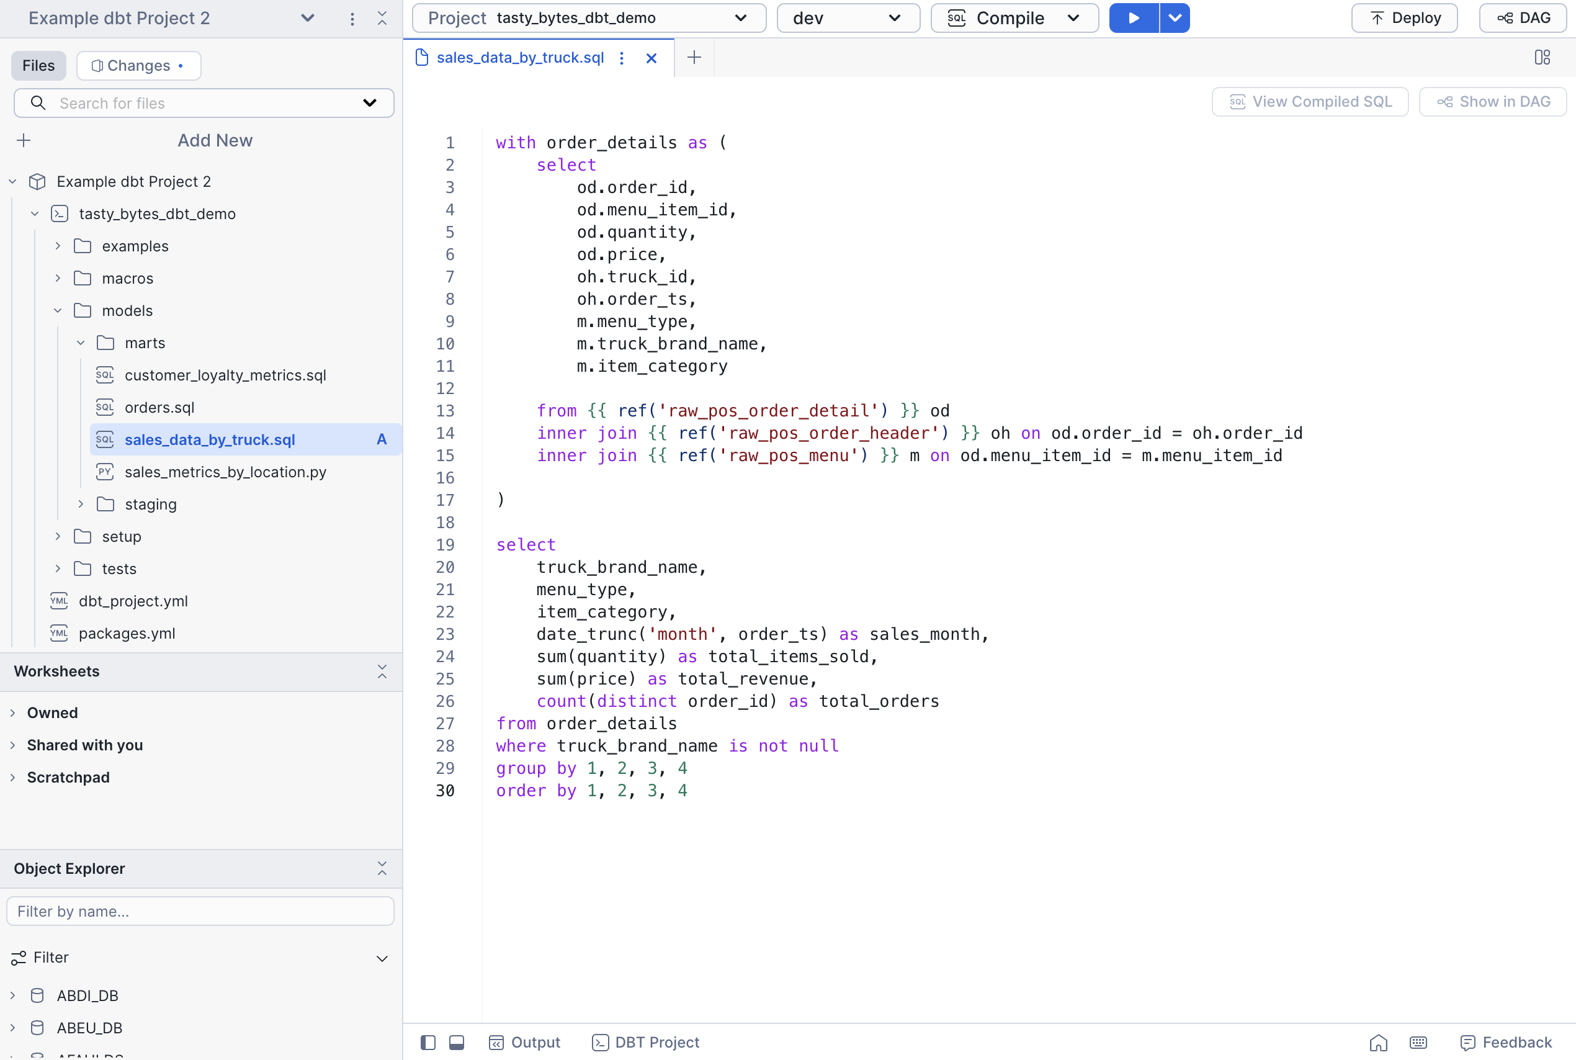The image size is (1576, 1060).
Task: Collapse the Example dbt Project 2 tree root
Action: pos(13,182)
